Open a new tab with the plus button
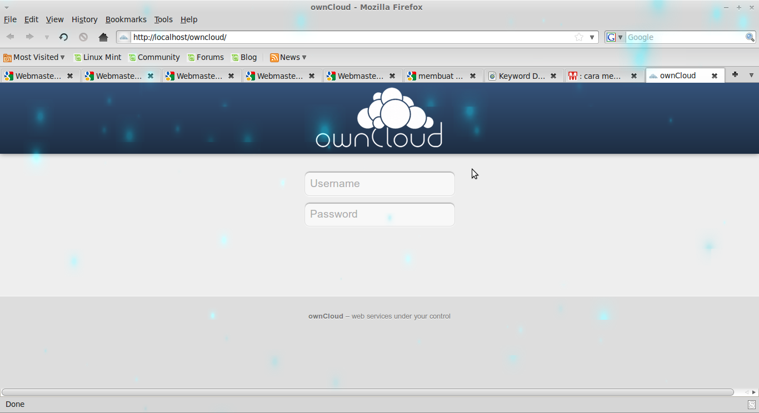759x413 pixels. point(735,74)
